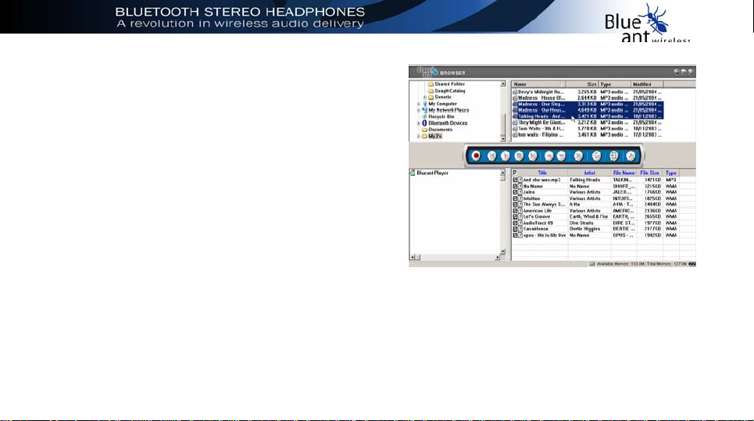The height and width of the screenshot is (421, 754).
Task: Click the move up arrow toolbar button
Action: pyautogui.click(x=549, y=155)
